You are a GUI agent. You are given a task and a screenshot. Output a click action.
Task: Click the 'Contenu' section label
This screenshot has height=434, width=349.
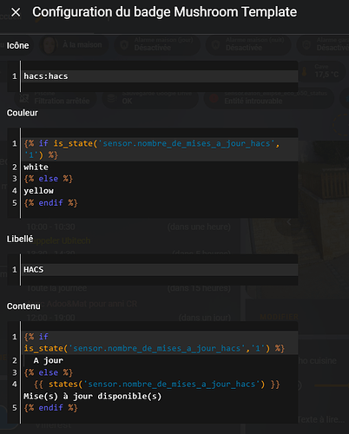click(x=23, y=306)
